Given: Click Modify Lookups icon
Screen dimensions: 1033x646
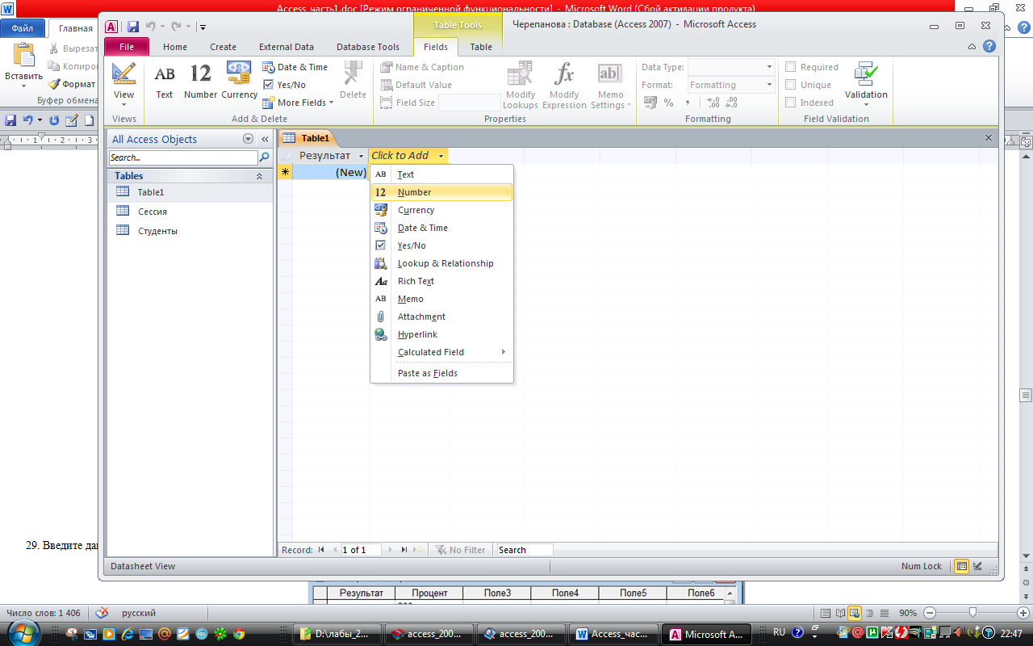Looking at the screenshot, I should pyautogui.click(x=521, y=85).
